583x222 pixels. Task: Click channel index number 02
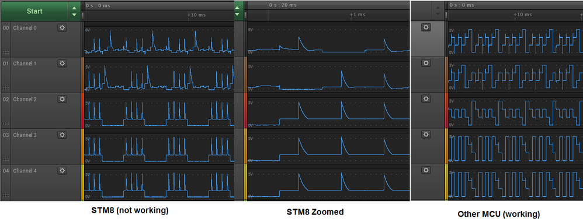tap(6, 99)
